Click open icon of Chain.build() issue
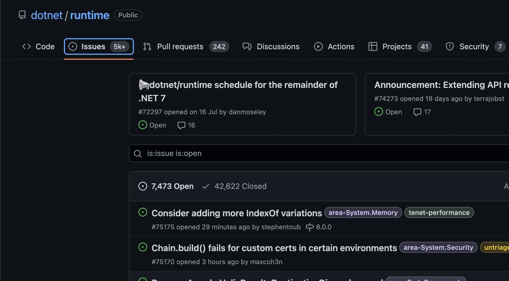Screen dimensions: 509x281 [143, 247]
